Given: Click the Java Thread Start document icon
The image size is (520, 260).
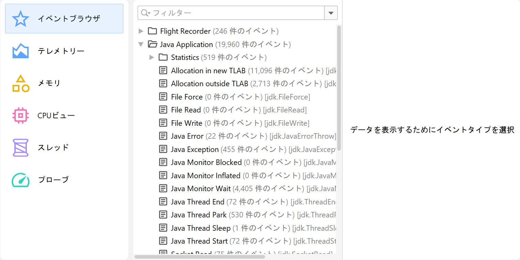Looking at the screenshot, I should pyautogui.click(x=164, y=241).
